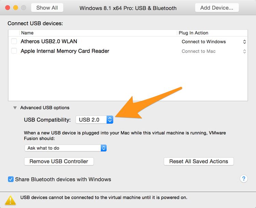Click the Add Device... button
Viewport: 256px width, 208px height.
[x=217, y=8]
